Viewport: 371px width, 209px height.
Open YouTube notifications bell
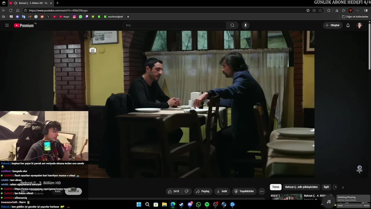pos(348,25)
